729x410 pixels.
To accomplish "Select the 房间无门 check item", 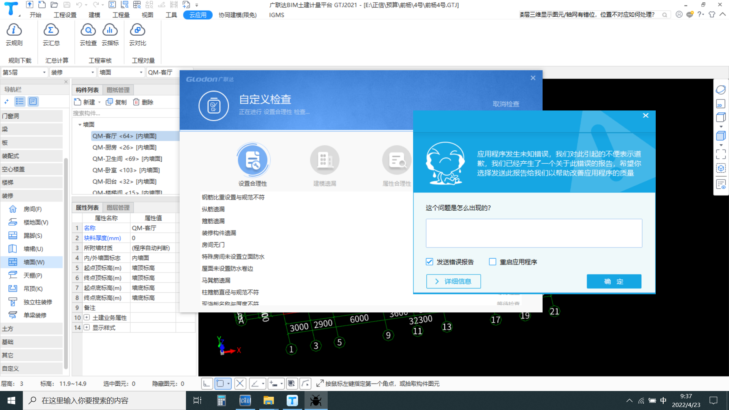I will tap(213, 245).
